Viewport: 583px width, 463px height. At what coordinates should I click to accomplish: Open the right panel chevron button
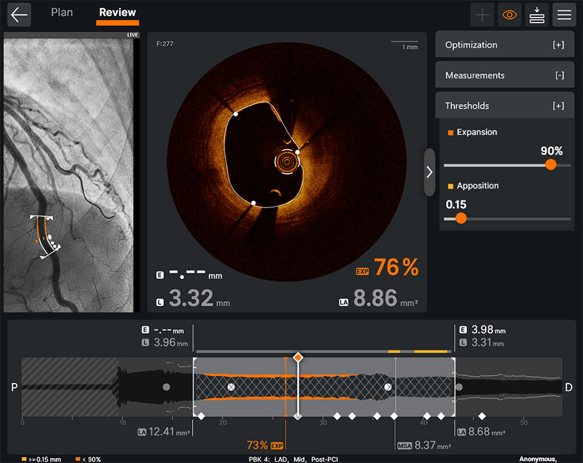[429, 172]
